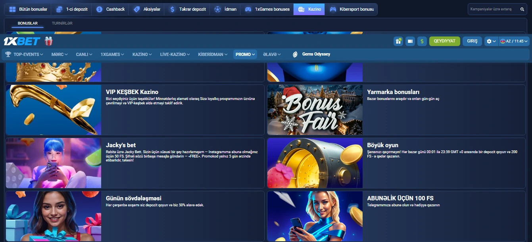
Task: Open the AZ language and time dropdown
Action: tap(514, 41)
